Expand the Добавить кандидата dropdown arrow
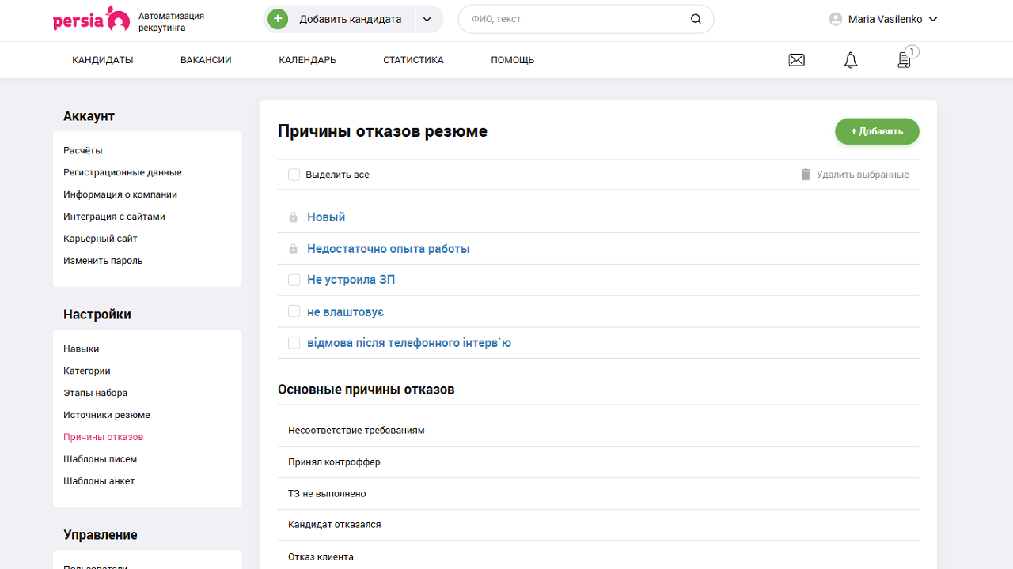The image size is (1013, 569). [x=428, y=18]
